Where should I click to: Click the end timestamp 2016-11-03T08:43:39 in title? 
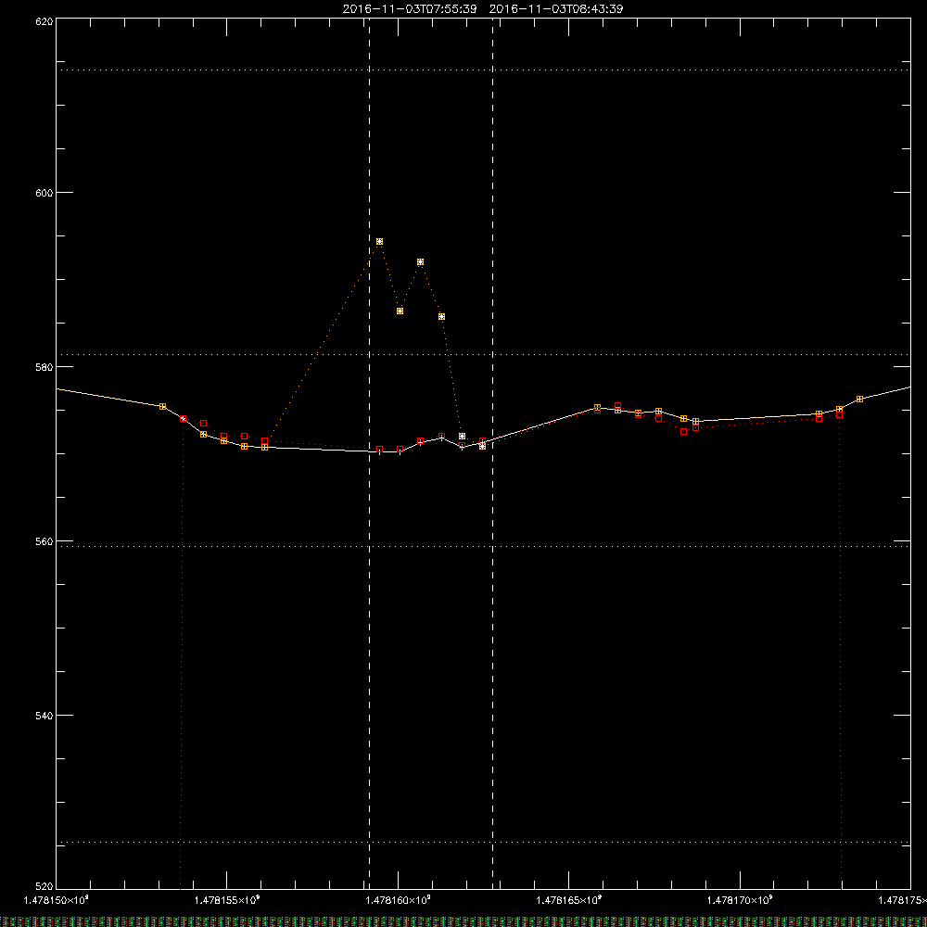556,9
